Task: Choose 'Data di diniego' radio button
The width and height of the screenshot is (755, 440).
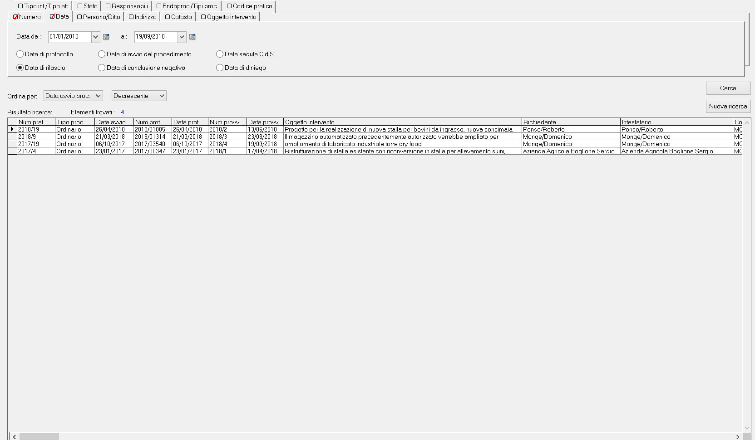Action: (x=220, y=68)
